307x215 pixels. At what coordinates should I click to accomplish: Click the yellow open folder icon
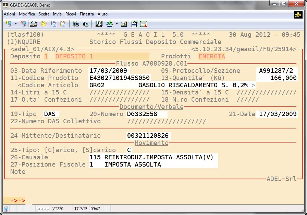point(44,24)
